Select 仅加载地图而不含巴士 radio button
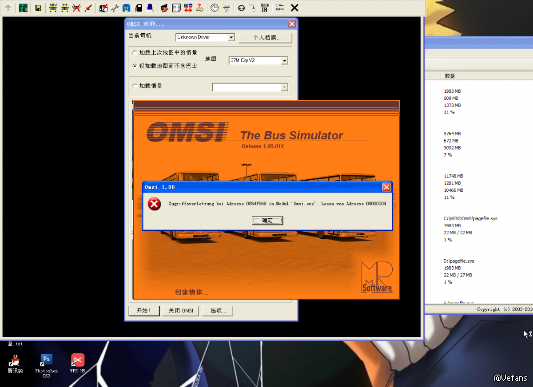The width and height of the screenshot is (533, 387). coord(135,66)
